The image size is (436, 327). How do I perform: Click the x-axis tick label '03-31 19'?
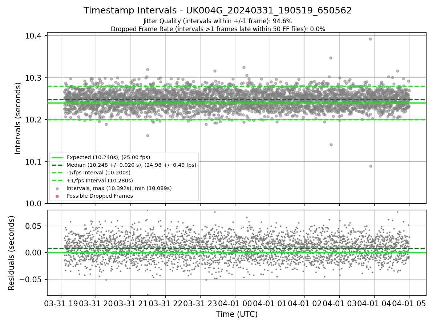coord(61,304)
